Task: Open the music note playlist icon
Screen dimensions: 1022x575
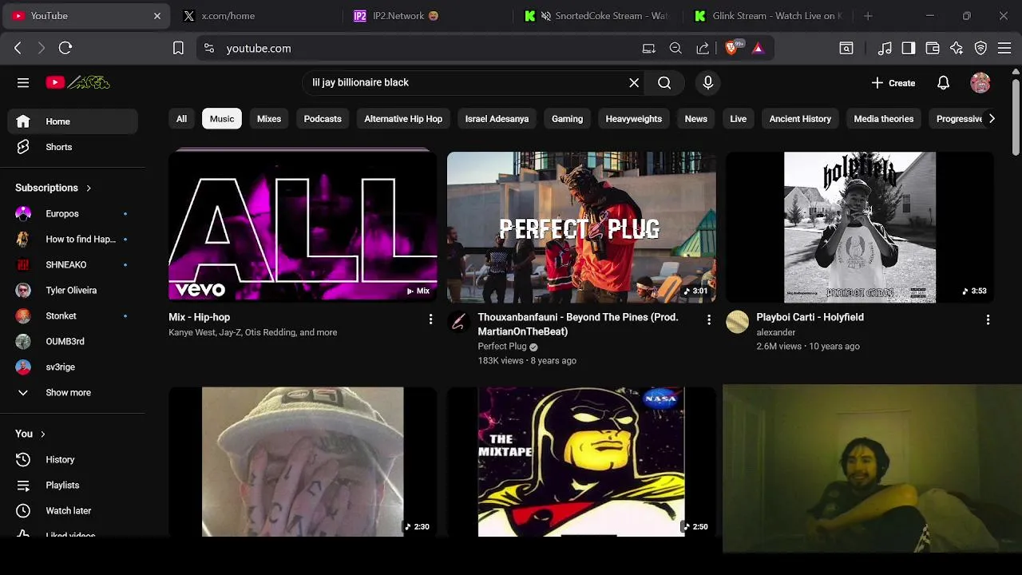Action: pyautogui.click(x=885, y=48)
